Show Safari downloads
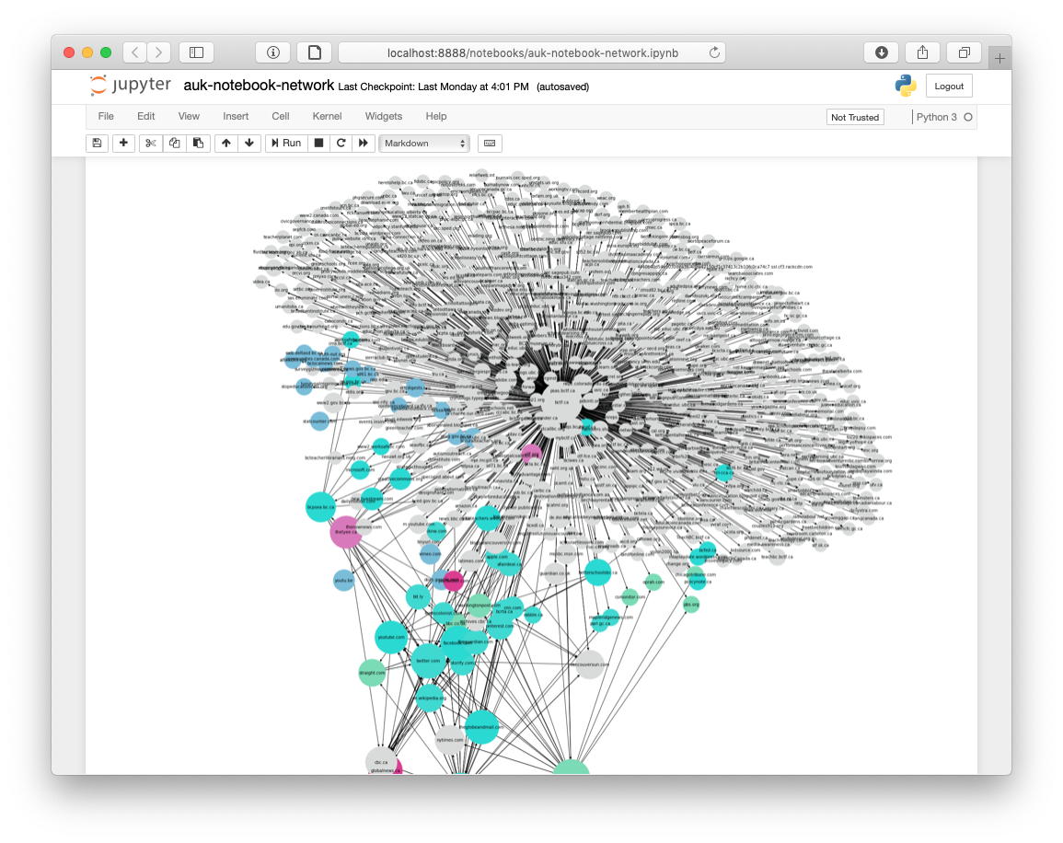This screenshot has width=1063, height=843. [x=882, y=52]
